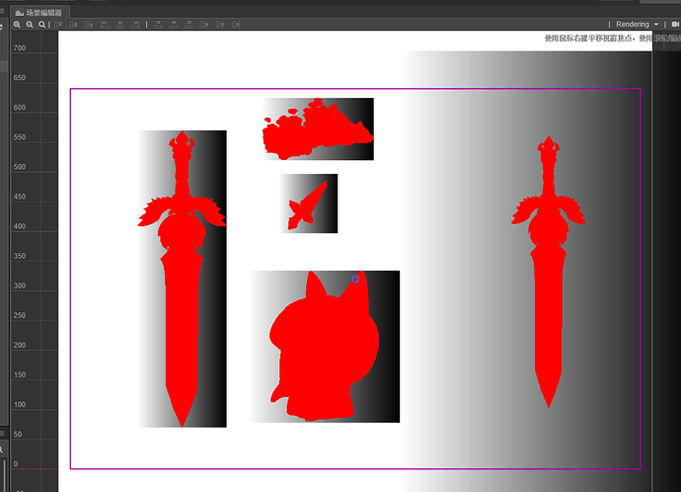Open the Rendering mode dropdown
Viewport: 681px width, 492px height.
tap(638, 25)
